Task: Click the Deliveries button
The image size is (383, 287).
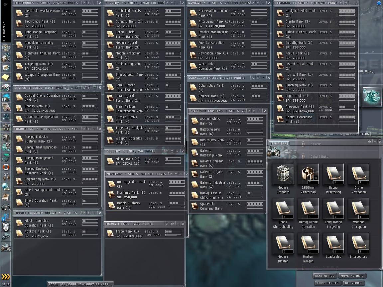Action: coord(353,283)
